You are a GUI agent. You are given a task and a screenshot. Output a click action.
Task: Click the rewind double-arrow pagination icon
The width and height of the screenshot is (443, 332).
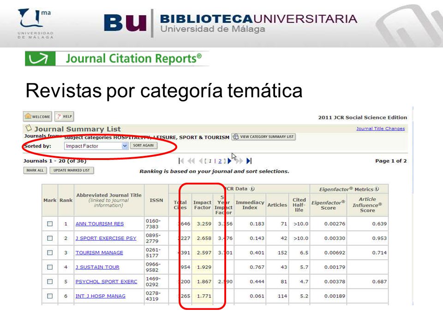[191, 161]
